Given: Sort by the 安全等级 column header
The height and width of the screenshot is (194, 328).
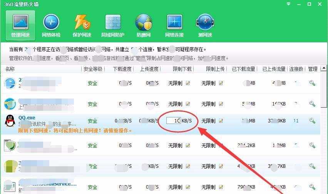Looking at the screenshot, I should 93,69.
